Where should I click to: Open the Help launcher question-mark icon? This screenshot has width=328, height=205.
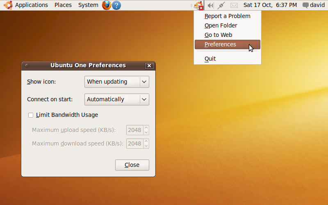[x=116, y=5]
